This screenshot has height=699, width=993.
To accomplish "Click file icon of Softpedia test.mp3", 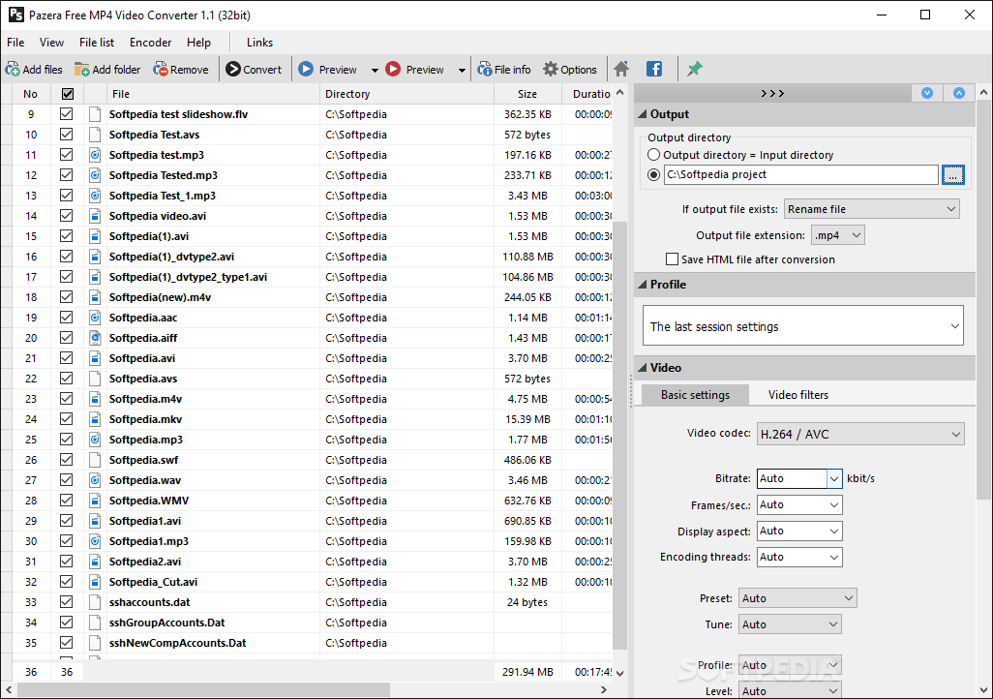I will pyautogui.click(x=95, y=155).
